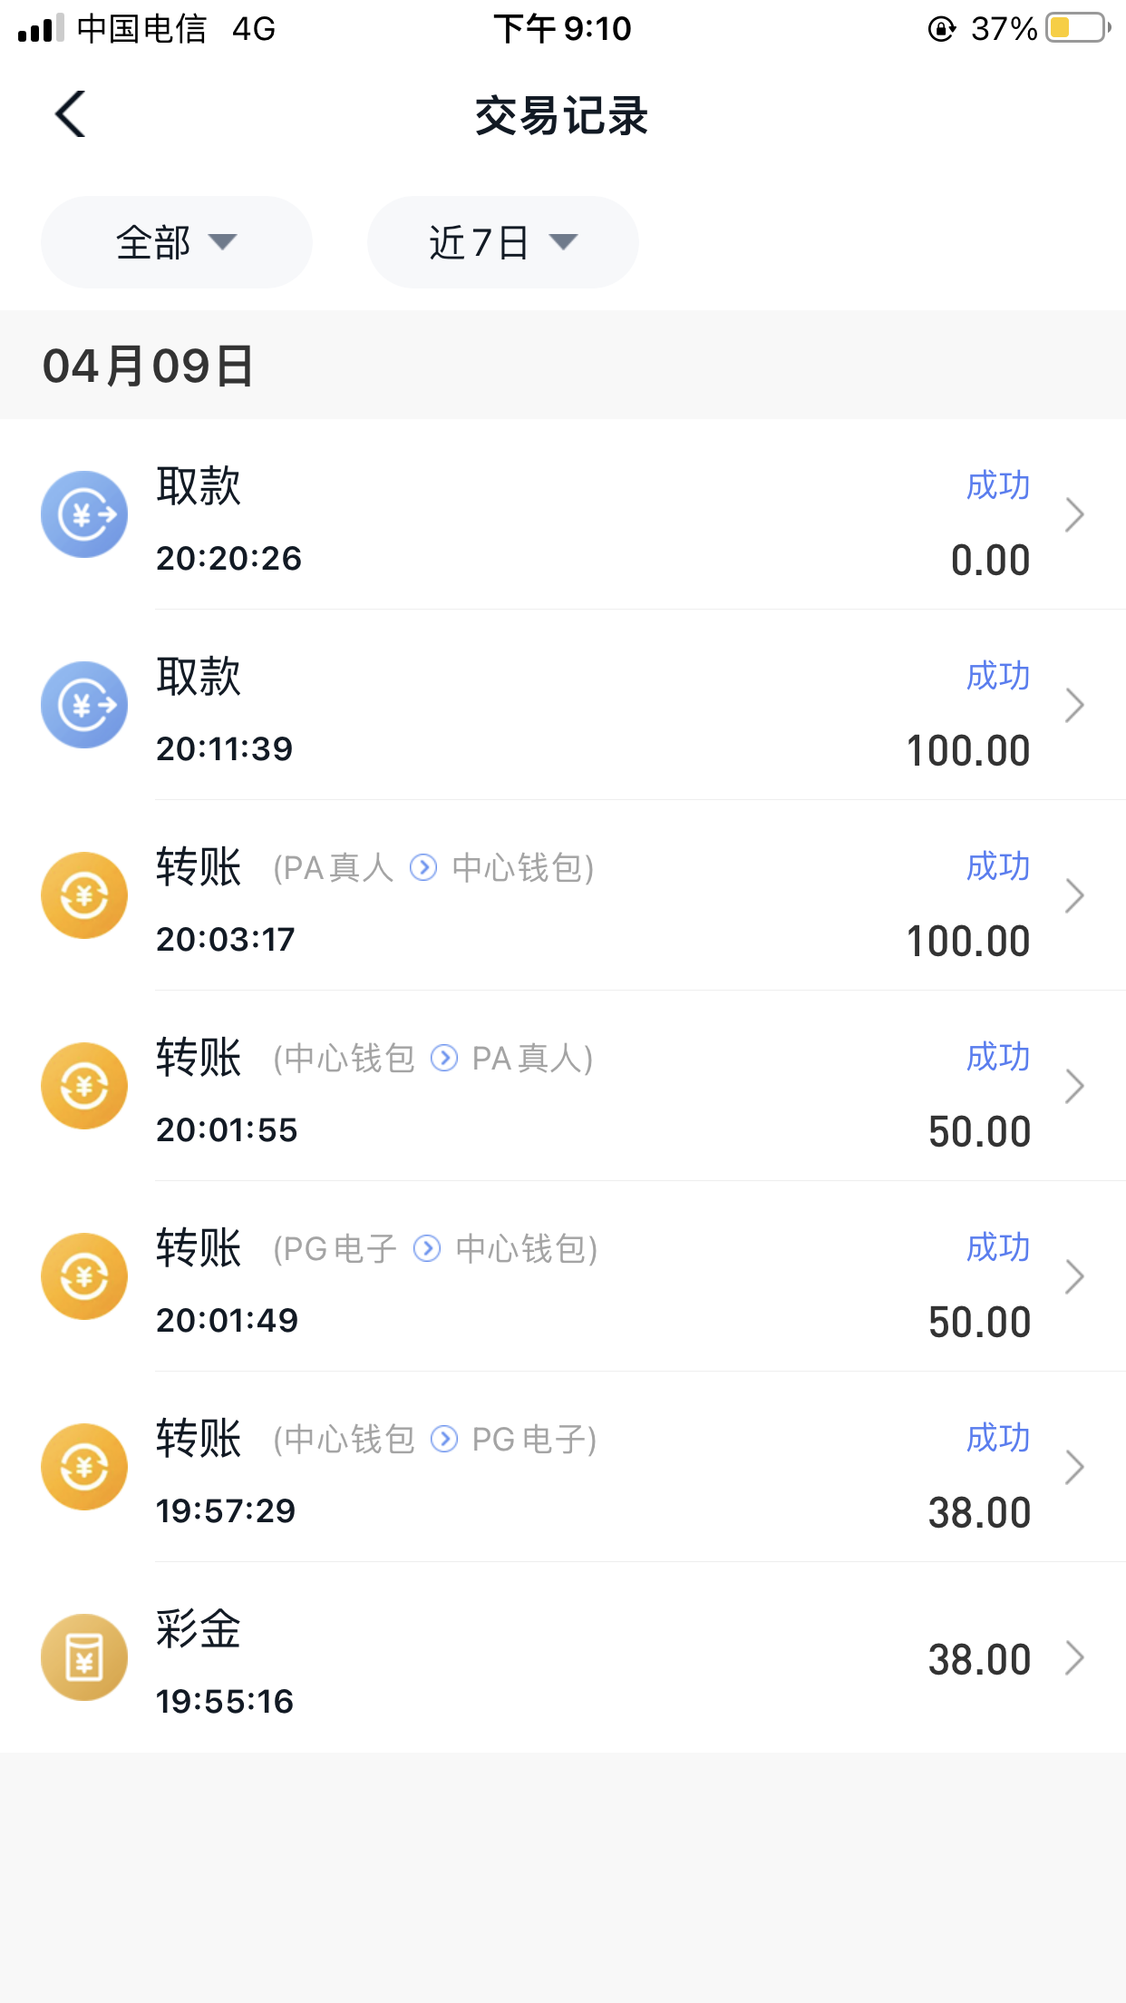Viewport: 1126px width, 2003px height.
Task: Open the PG电子 to 中心钱包 transfer label
Action: pos(436,1249)
